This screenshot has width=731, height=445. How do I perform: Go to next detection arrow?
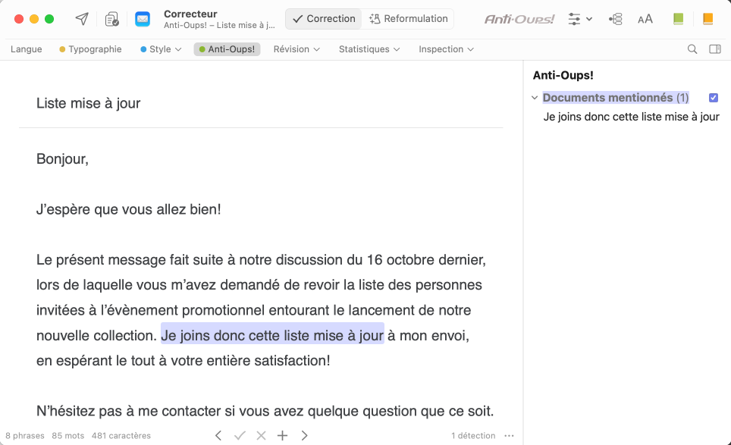click(304, 435)
